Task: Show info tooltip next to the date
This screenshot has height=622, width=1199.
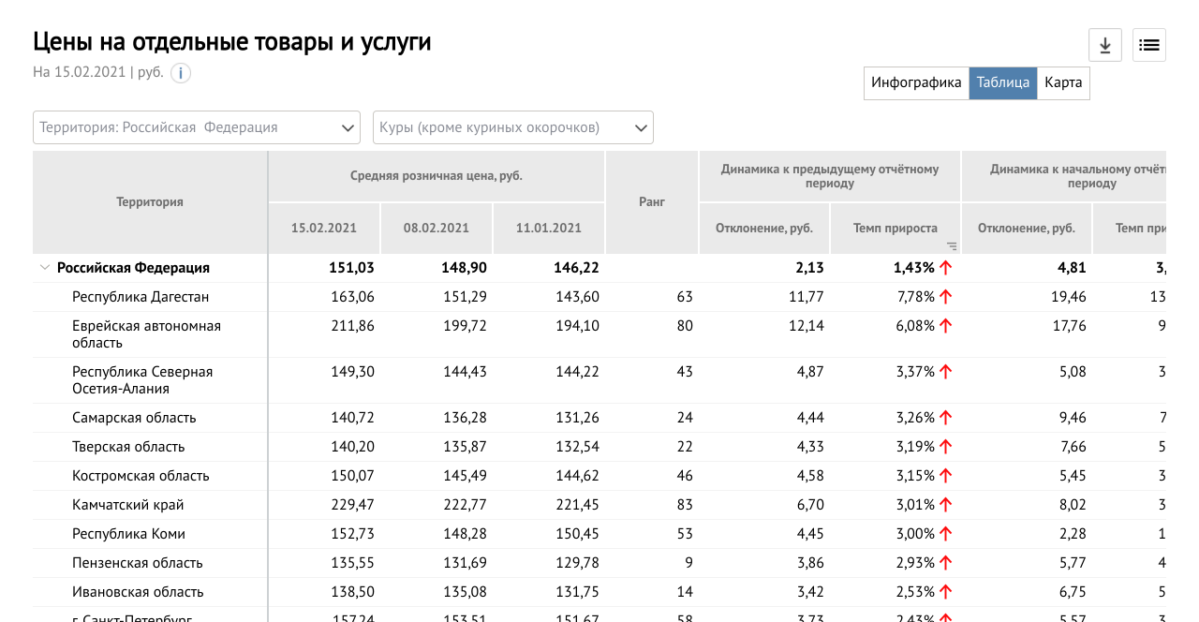Action: click(181, 73)
